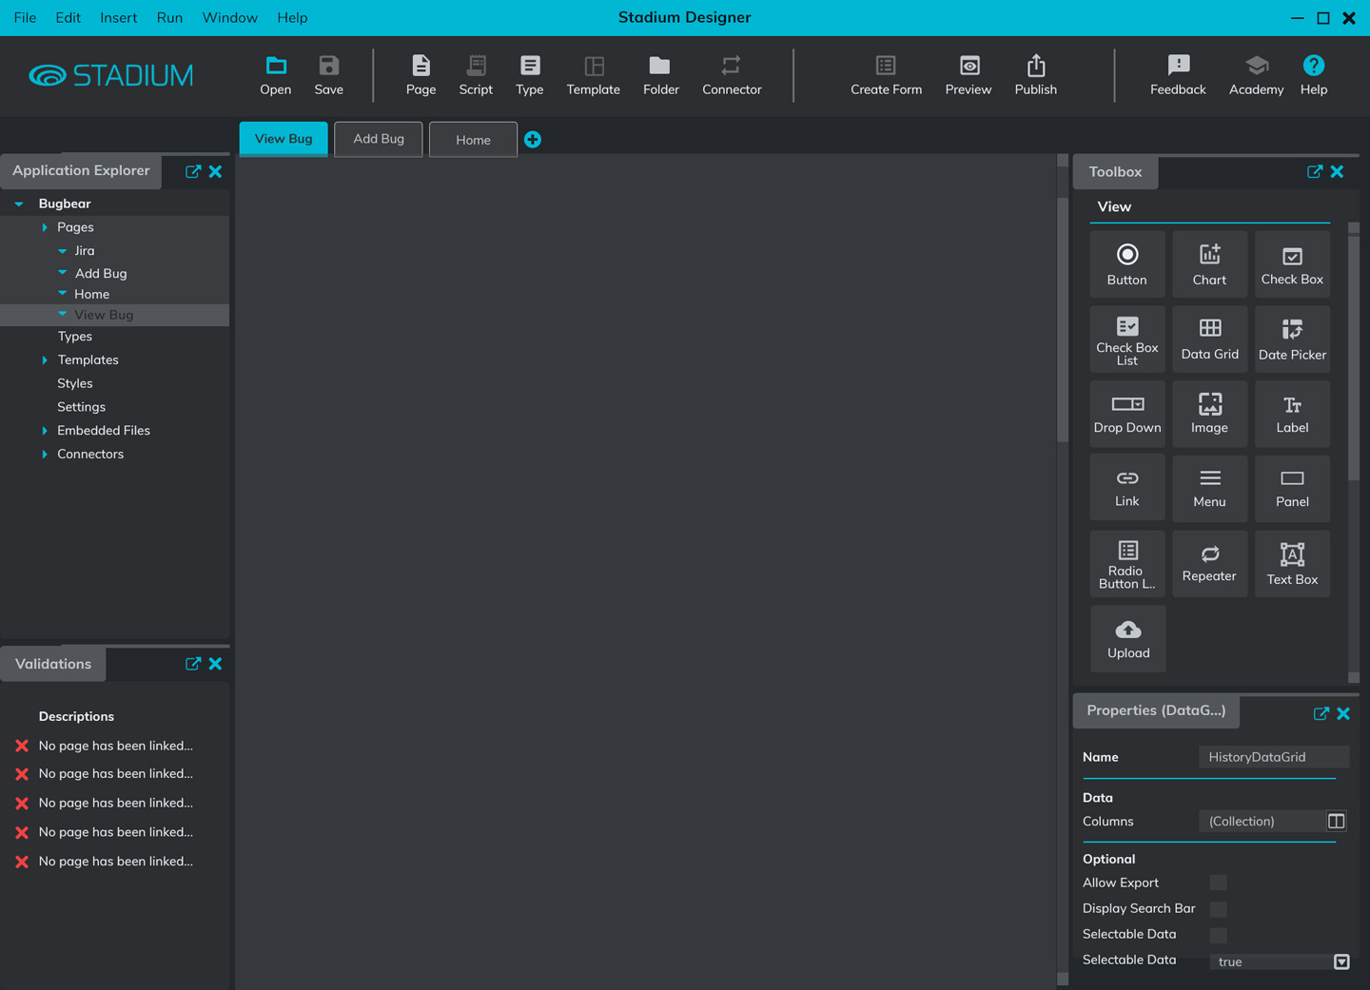Pop out the Toolbox panel
This screenshot has width=1370, height=990.
coord(1315,171)
